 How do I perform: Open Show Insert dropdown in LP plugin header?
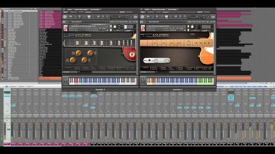click(95, 9)
